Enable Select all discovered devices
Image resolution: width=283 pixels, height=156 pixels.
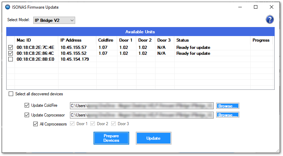tap(11, 94)
